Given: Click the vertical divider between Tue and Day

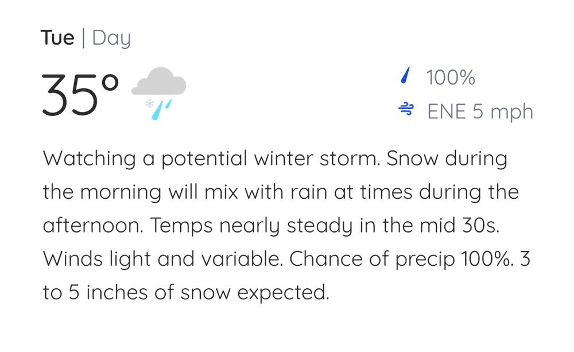Looking at the screenshot, I should (83, 38).
